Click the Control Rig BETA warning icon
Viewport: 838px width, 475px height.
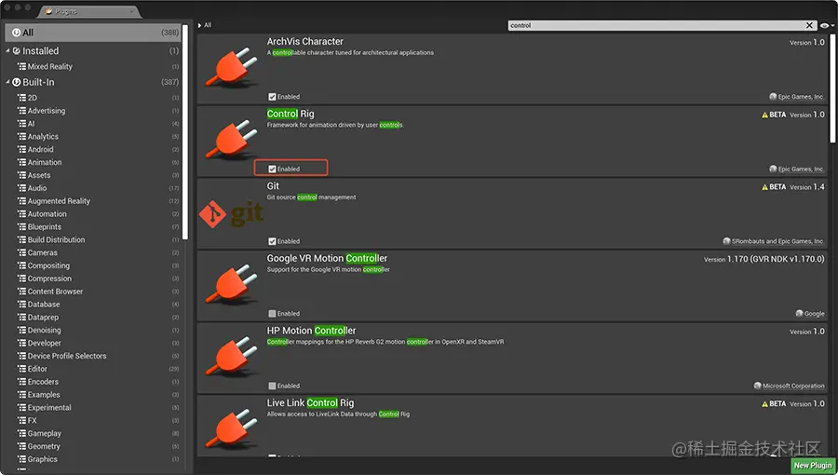[764, 115]
